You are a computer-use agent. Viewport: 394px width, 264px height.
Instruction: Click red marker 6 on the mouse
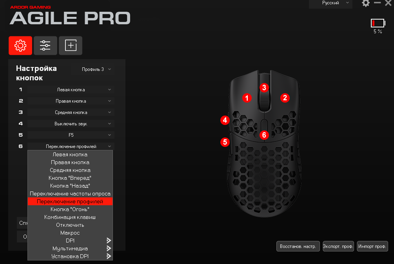tap(264, 135)
